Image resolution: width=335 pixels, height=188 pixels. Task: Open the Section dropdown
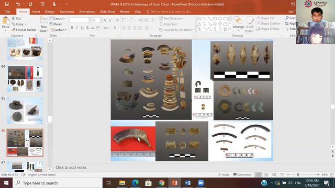[x=58, y=30]
